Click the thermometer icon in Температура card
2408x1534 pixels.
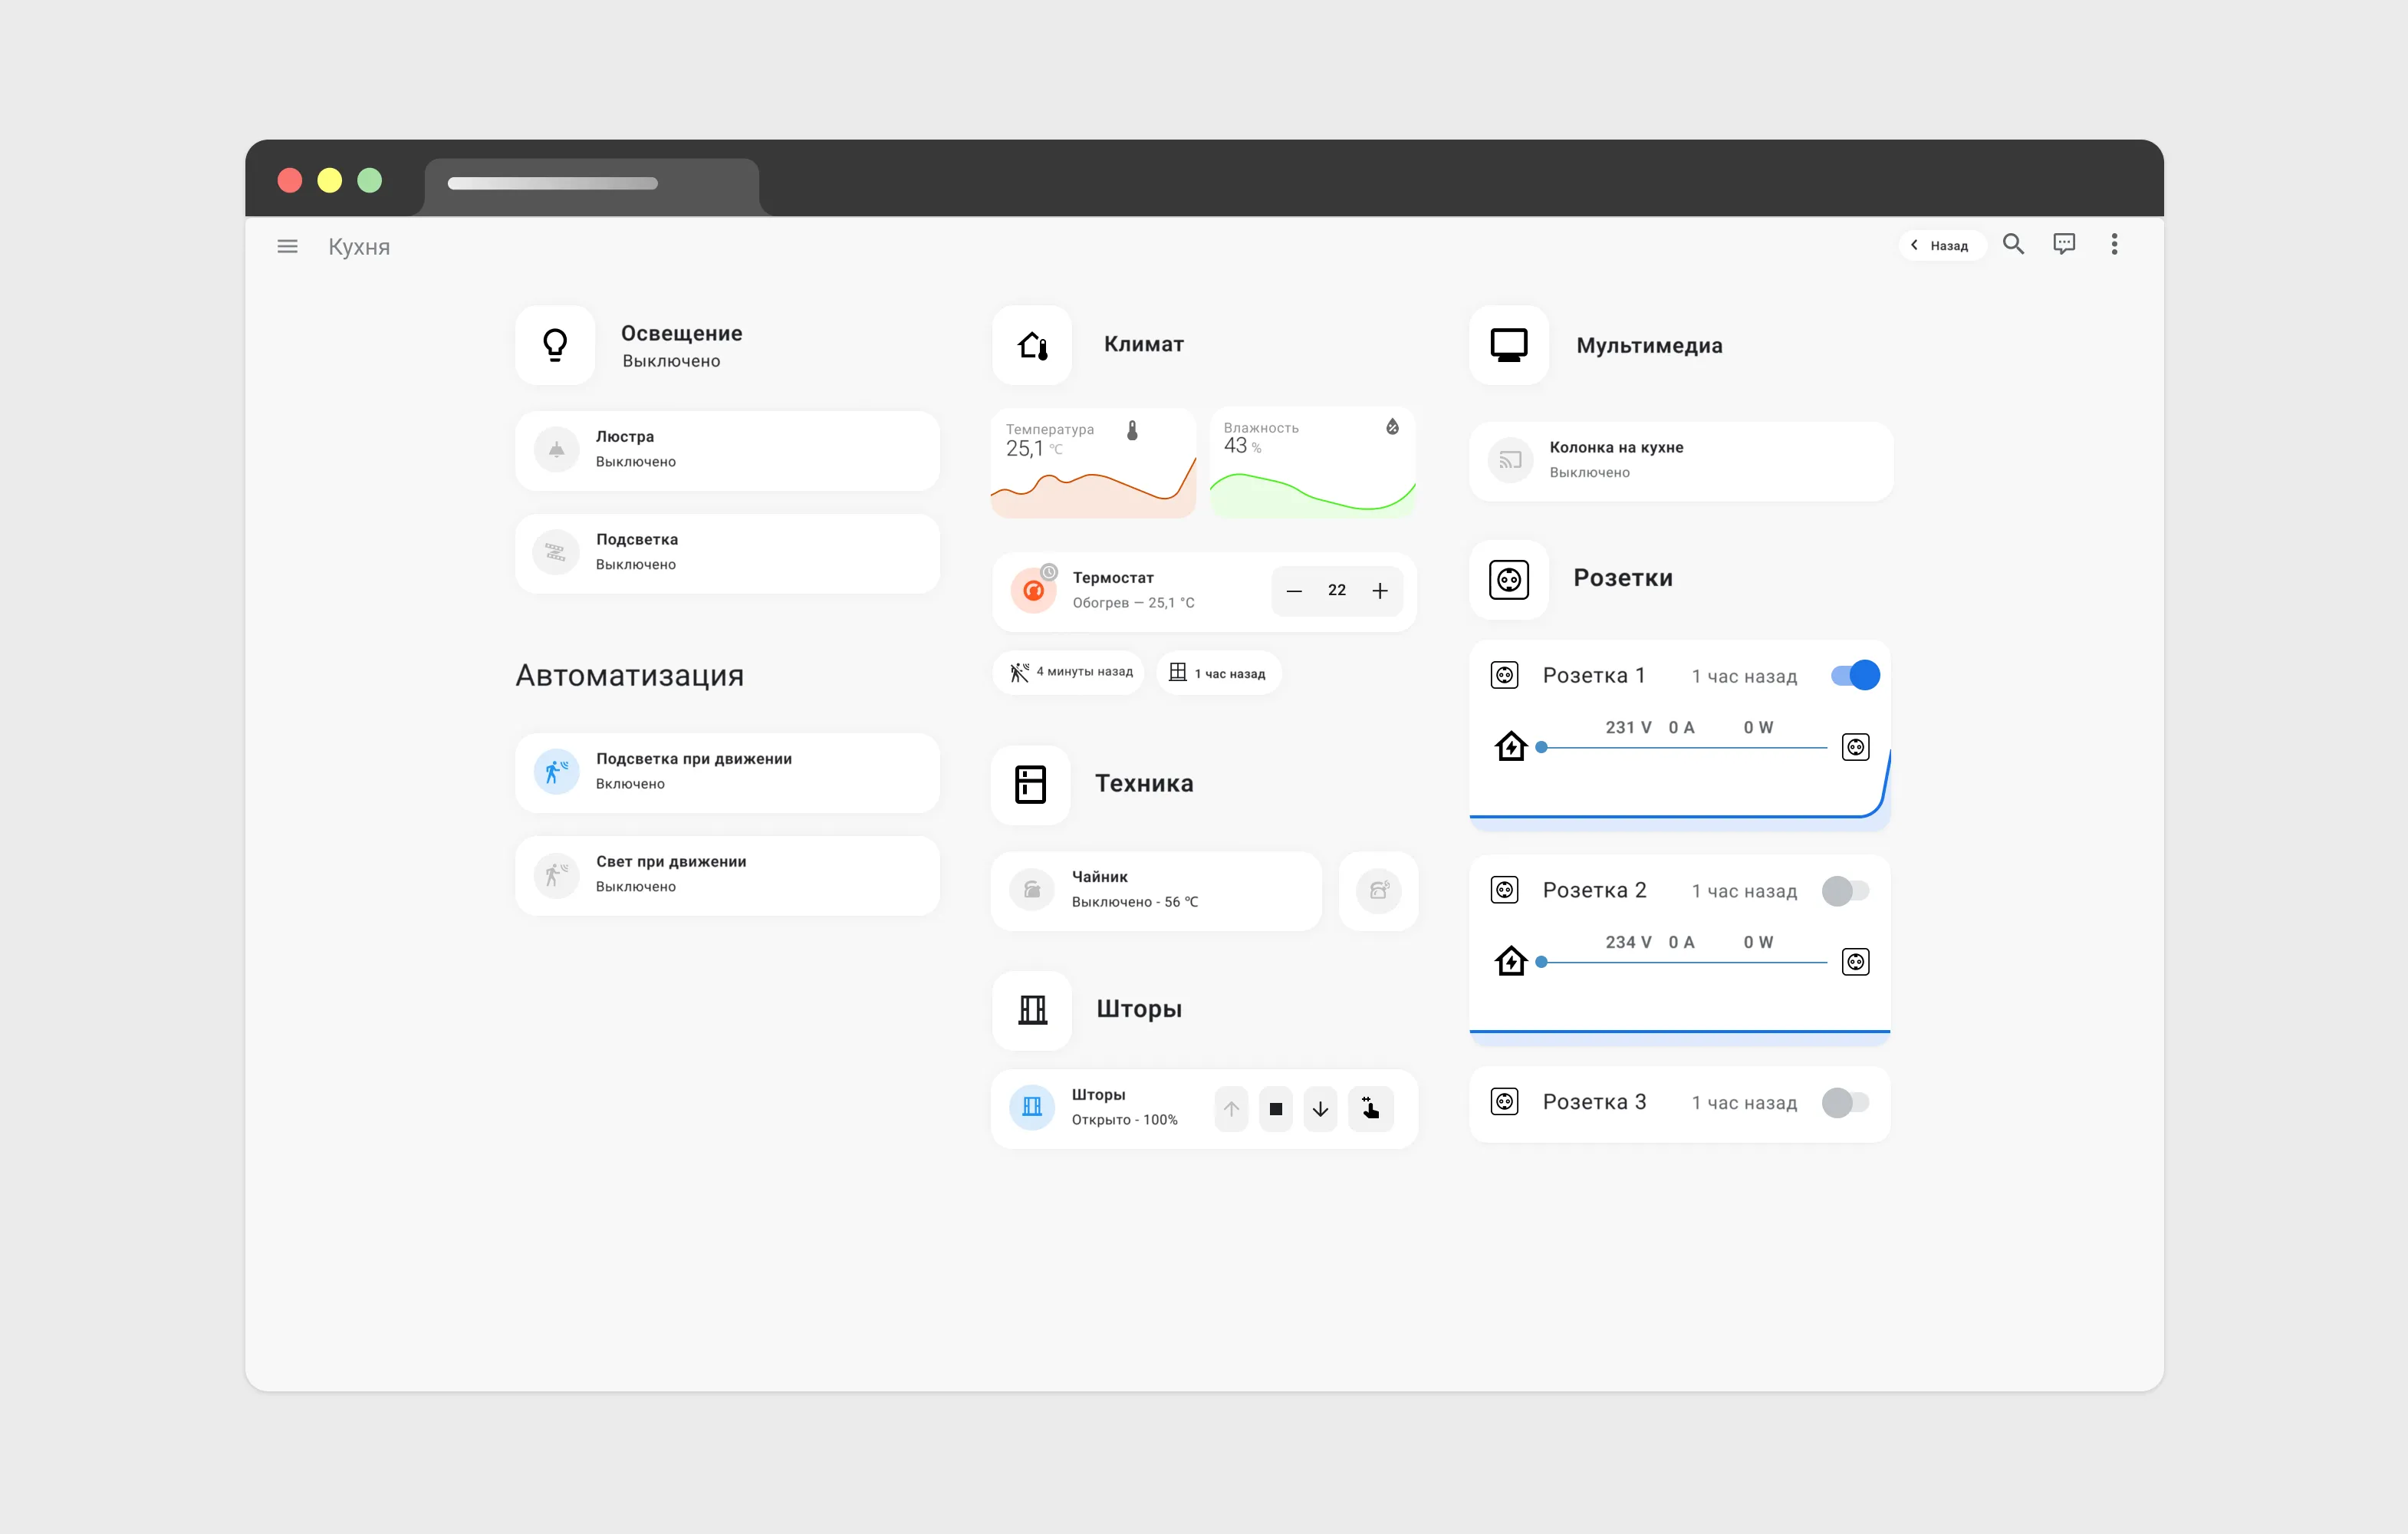[x=1132, y=431]
